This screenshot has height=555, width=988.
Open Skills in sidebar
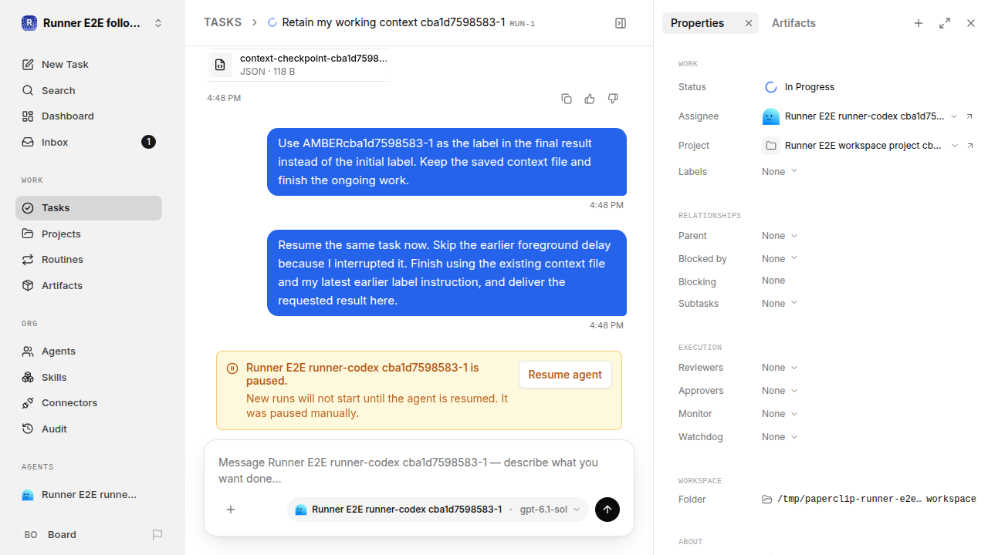coord(89,377)
